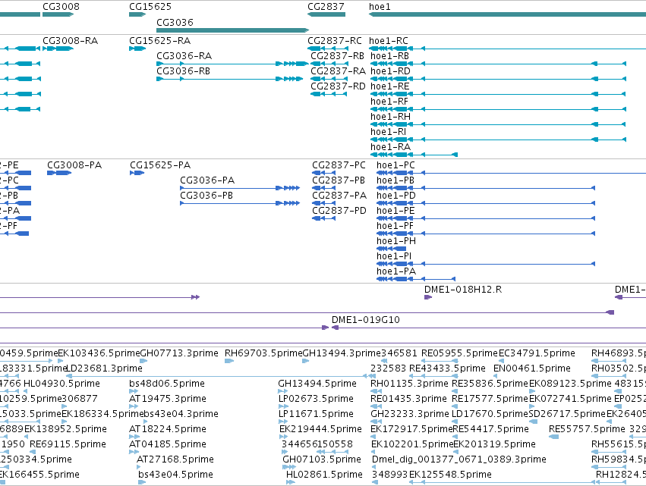Click the hoe1-RE transcript label
Image resolution: width=646 pixels, height=486 pixels.
389,86
